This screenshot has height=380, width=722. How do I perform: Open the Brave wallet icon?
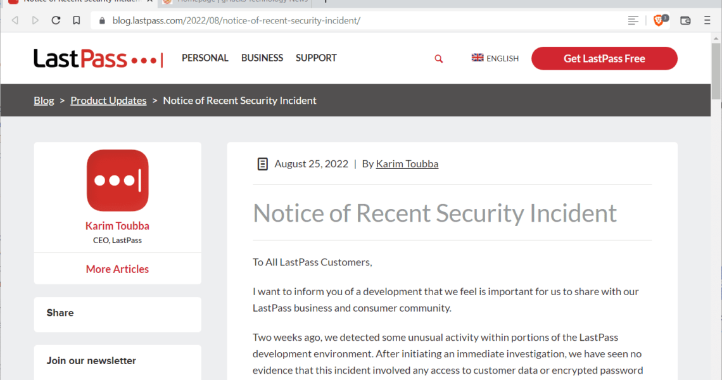(685, 20)
